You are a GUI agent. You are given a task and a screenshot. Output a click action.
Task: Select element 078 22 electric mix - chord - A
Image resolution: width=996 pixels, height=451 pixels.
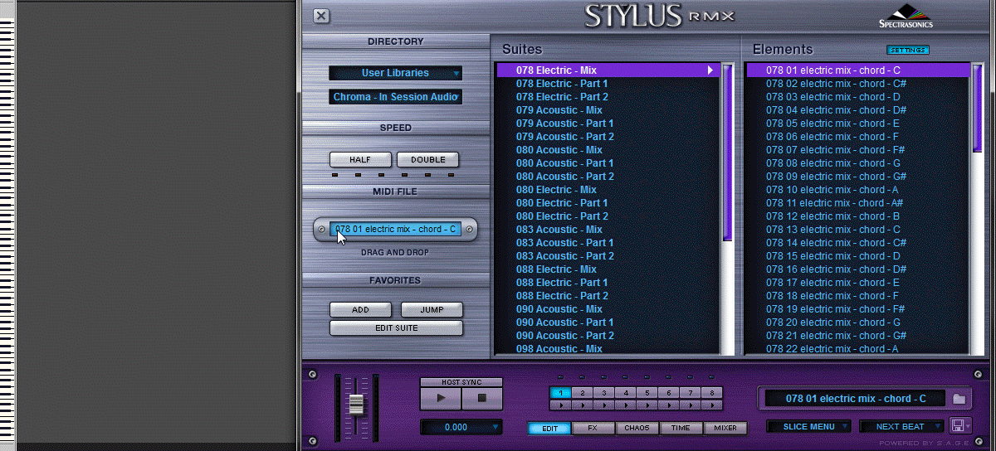pyautogui.click(x=858, y=349)
